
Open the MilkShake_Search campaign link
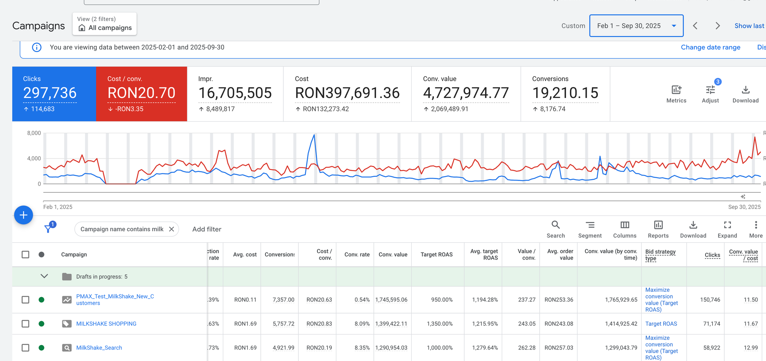[99, 348]
